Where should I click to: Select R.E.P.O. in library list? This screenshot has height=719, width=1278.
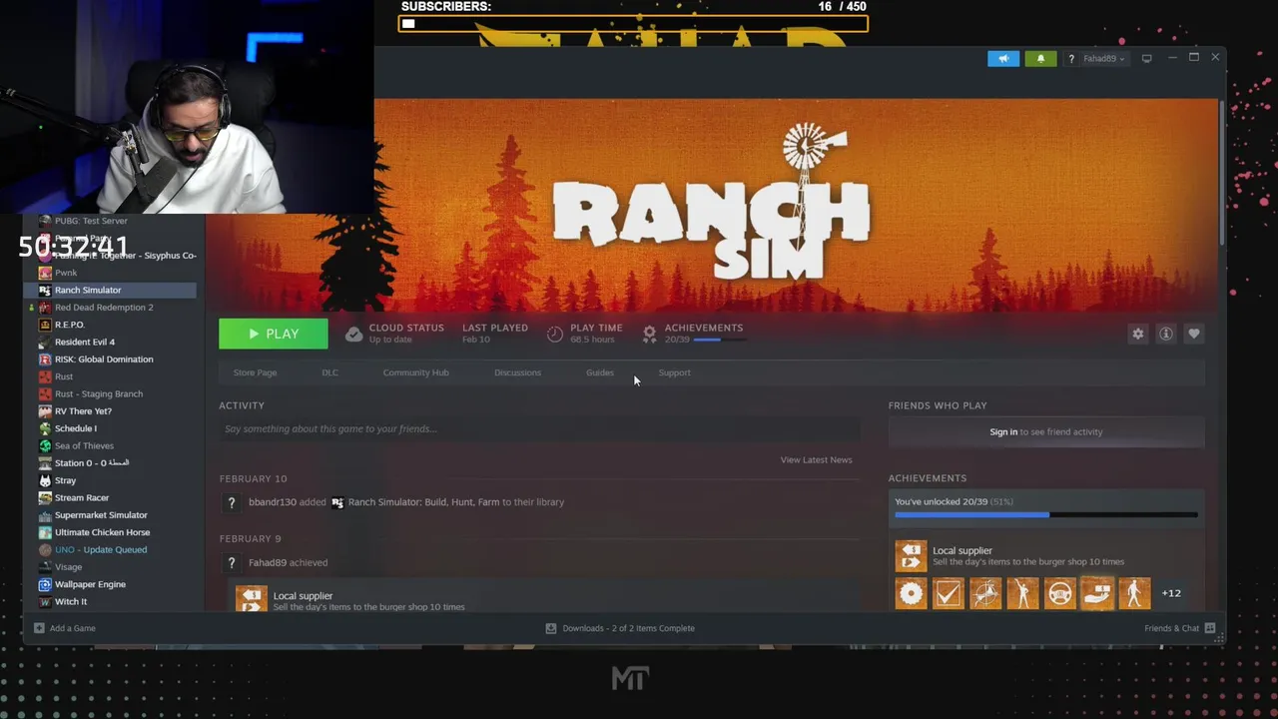(x=110, y=325)
